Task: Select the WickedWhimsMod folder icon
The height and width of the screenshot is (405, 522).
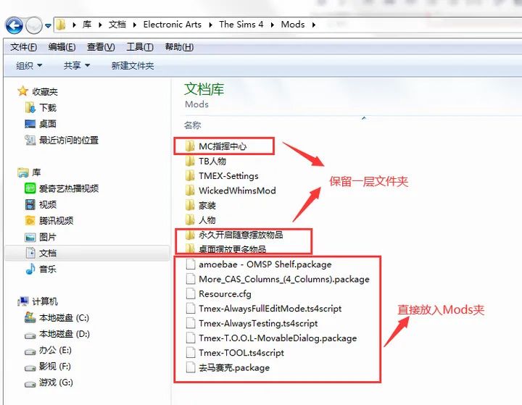Action: [x=190, y=191]
